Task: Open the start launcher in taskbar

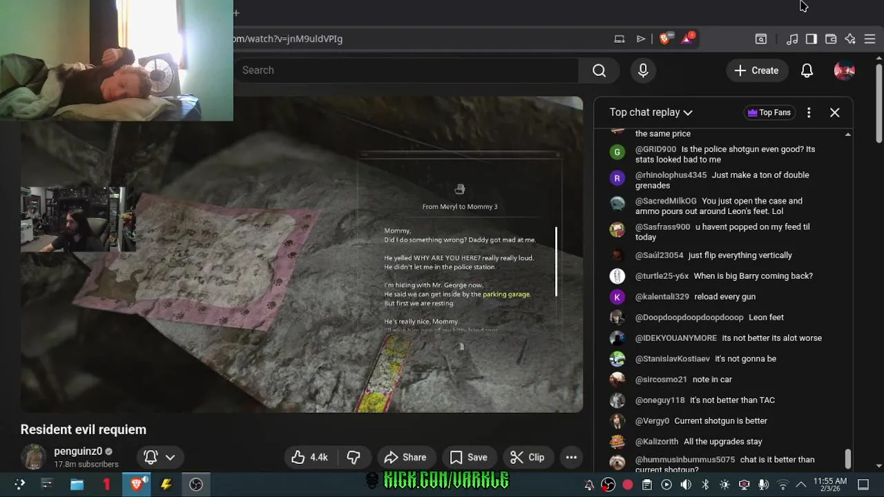Action: tap(19, 484)
